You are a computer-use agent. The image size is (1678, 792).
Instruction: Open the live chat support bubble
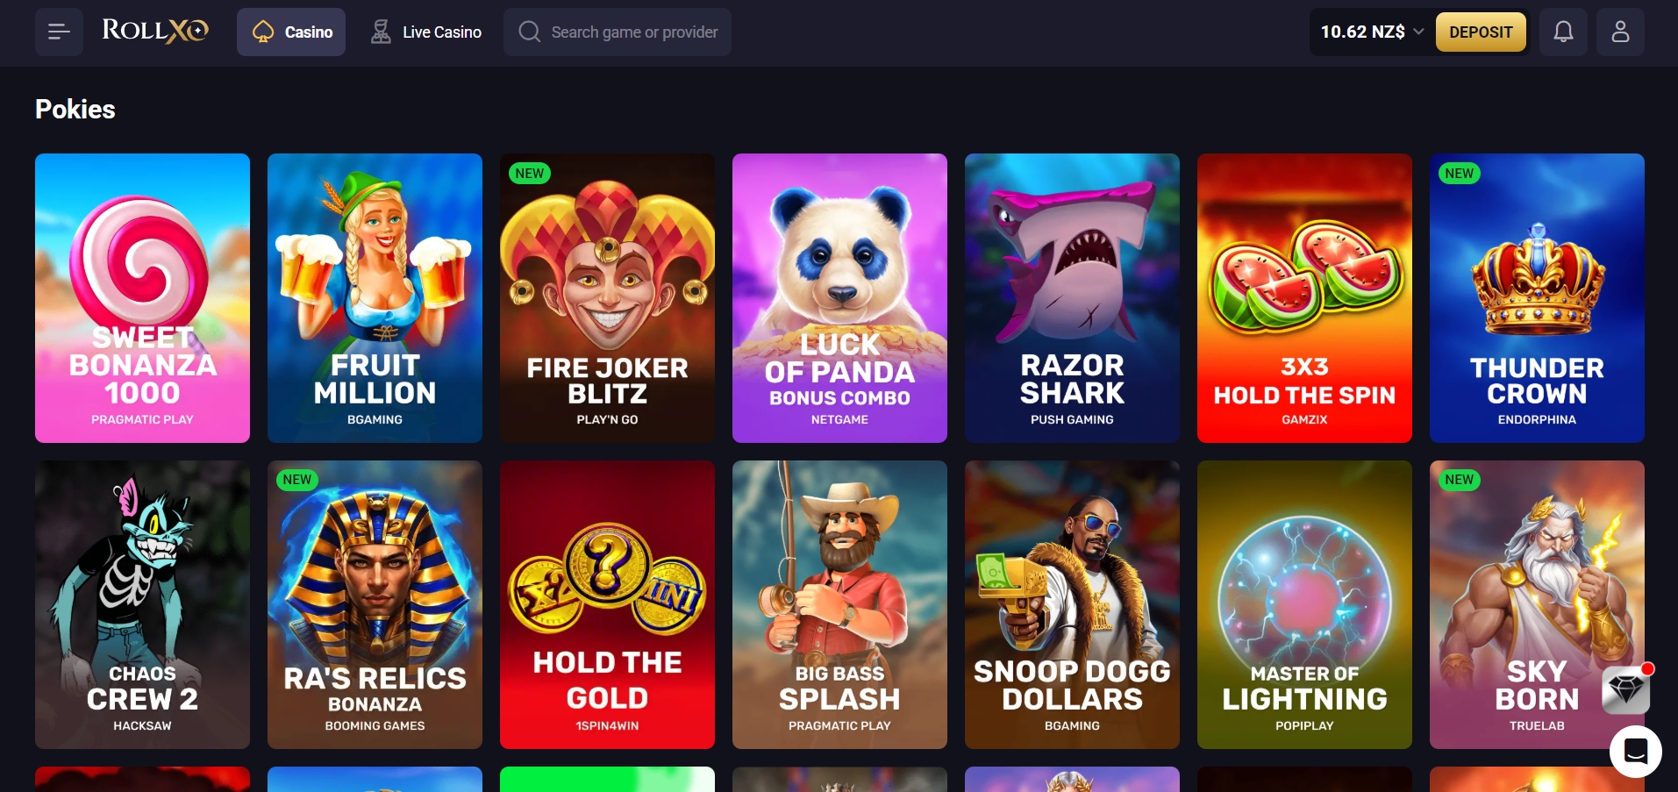coord(1636,752)
